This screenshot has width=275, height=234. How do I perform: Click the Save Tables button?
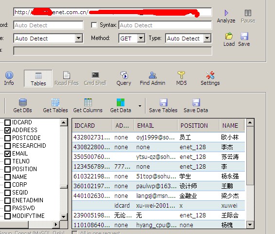point(163,106)
